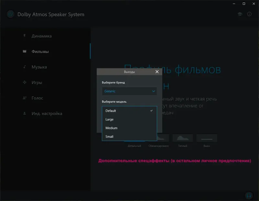Open the speaker setup icon in title bar

point(239,14)
